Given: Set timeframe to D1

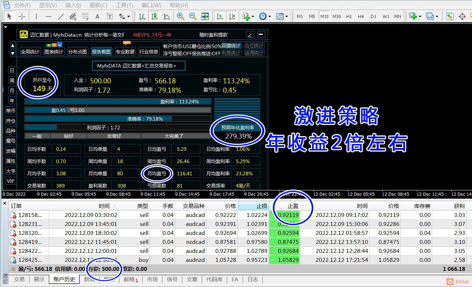Looking at the screenshot, I should (x=374, y=16).
